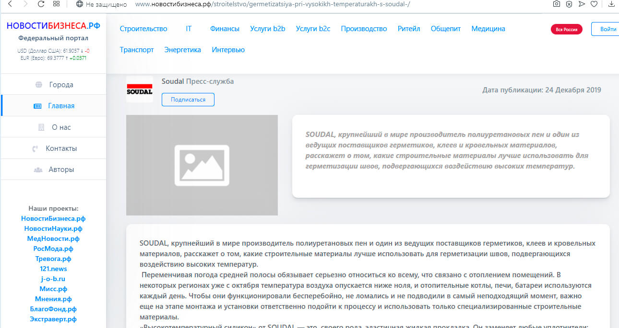The height and width of the screenshot is (328, 619).
Task: Open the Услуги b2b section
Action: tap(268, 29)
